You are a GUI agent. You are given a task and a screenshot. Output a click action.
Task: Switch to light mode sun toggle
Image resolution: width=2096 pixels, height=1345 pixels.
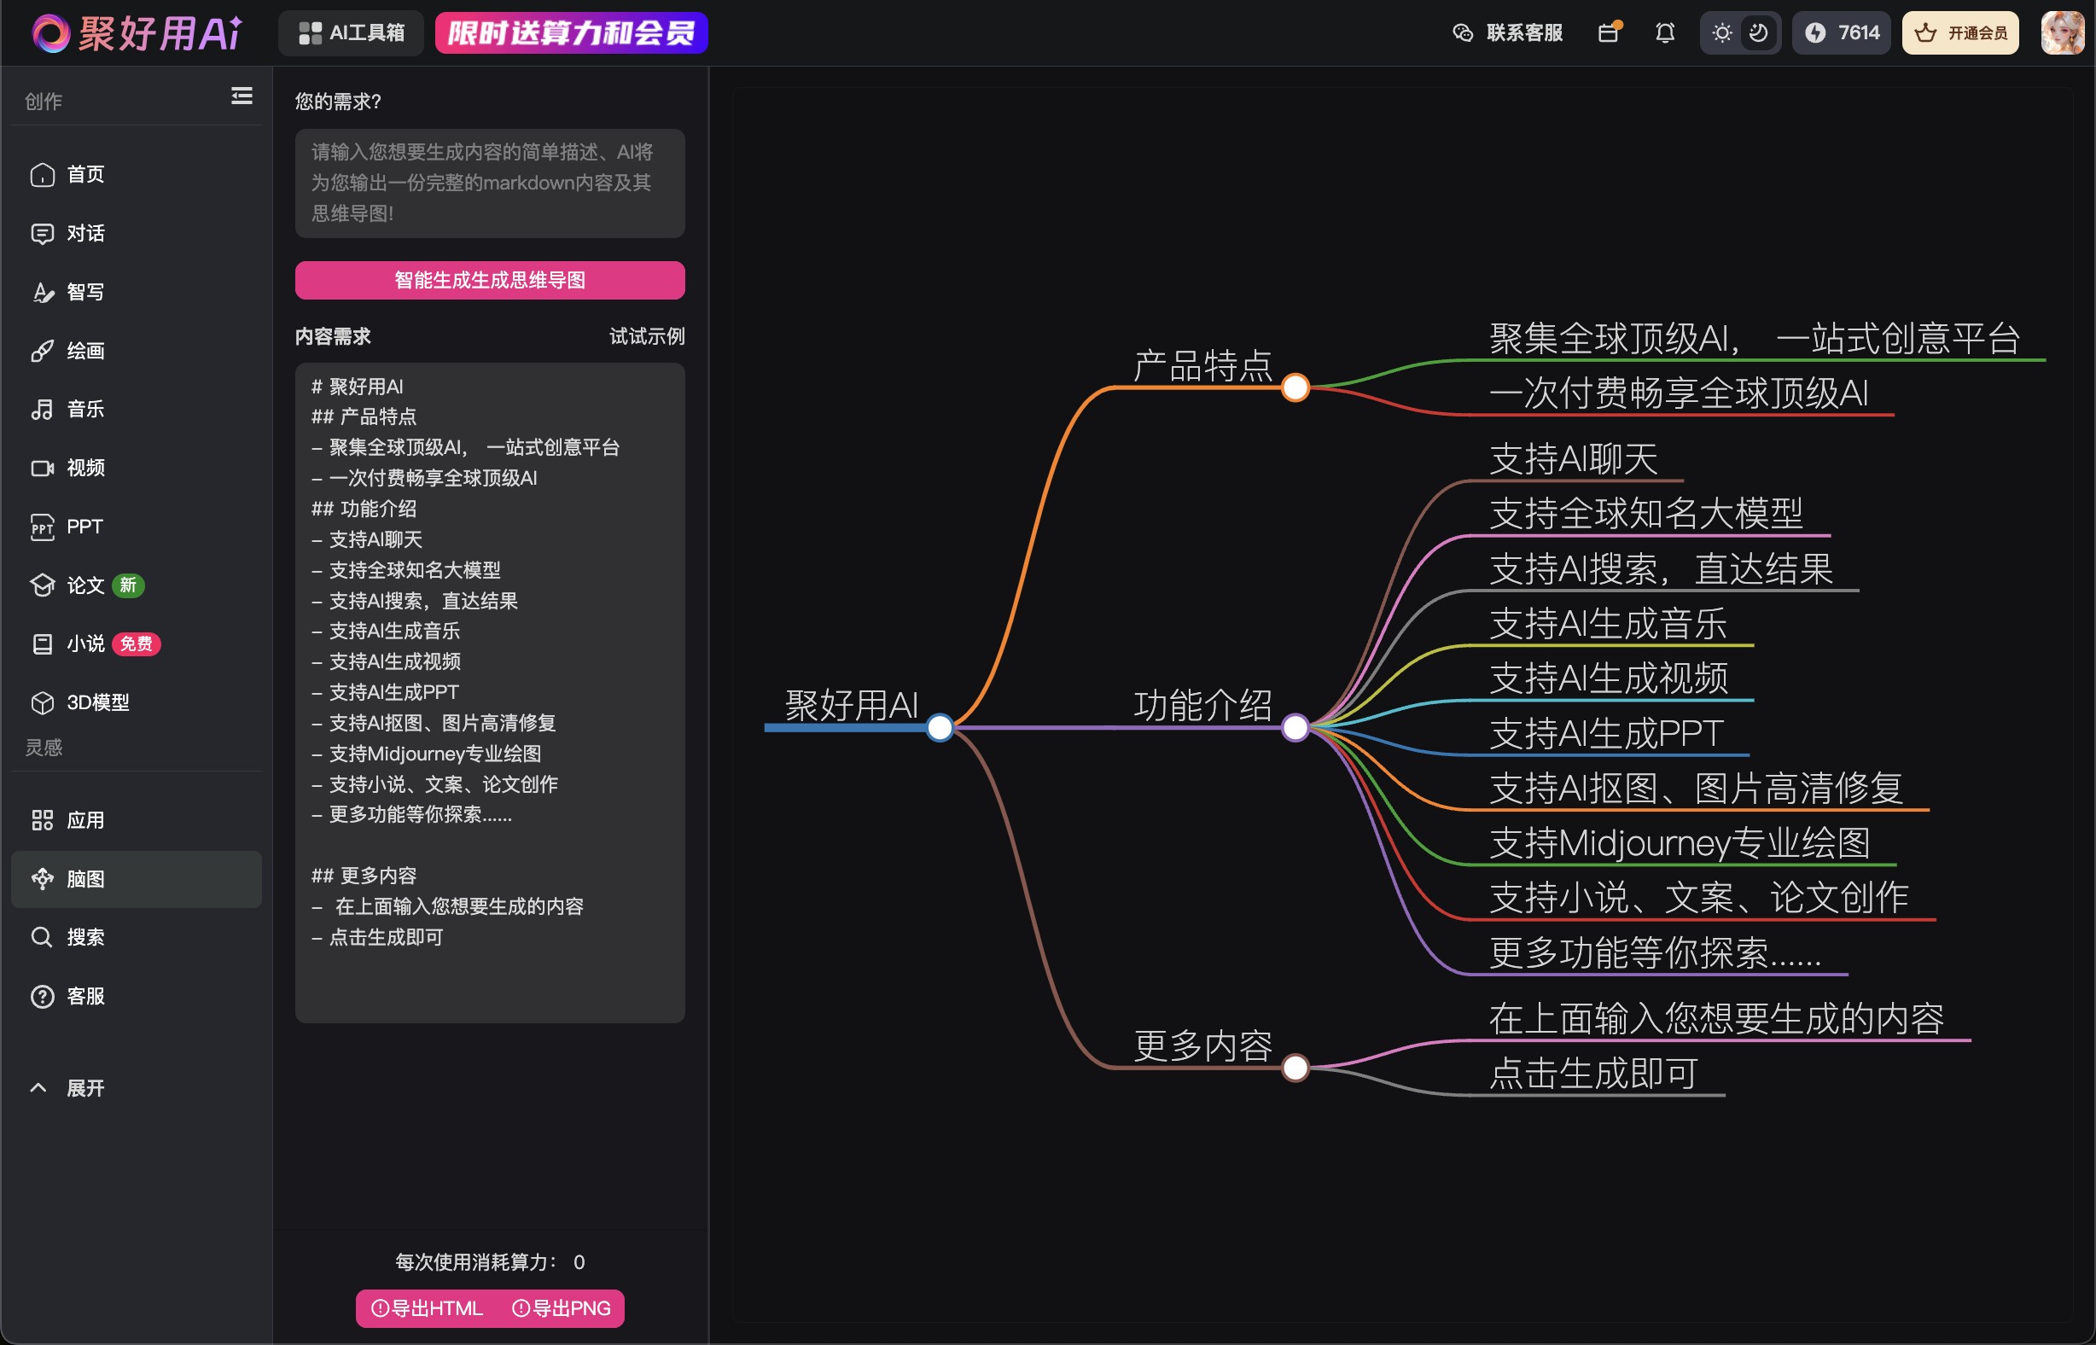coord(1721,33)
